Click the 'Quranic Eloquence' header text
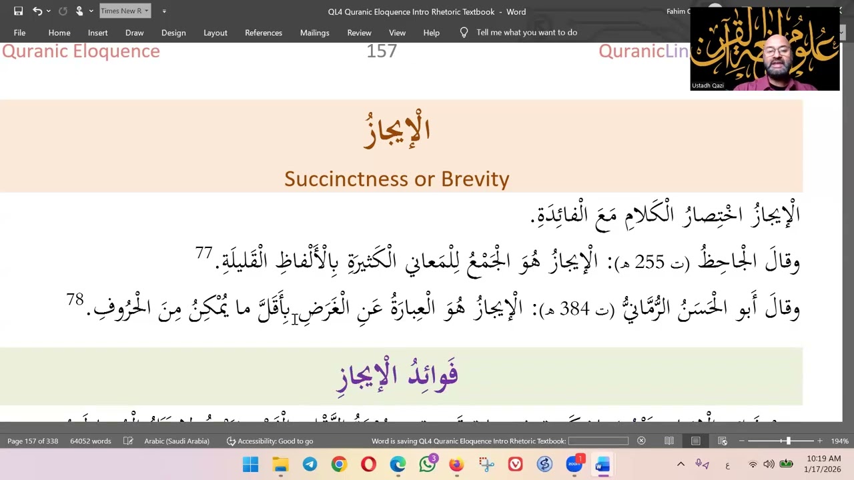The width and height of the screenshot is (854, 480). [81, 51]
